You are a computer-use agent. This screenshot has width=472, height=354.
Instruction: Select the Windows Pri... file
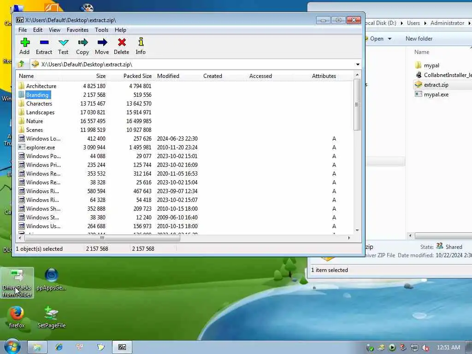[40, 165]
